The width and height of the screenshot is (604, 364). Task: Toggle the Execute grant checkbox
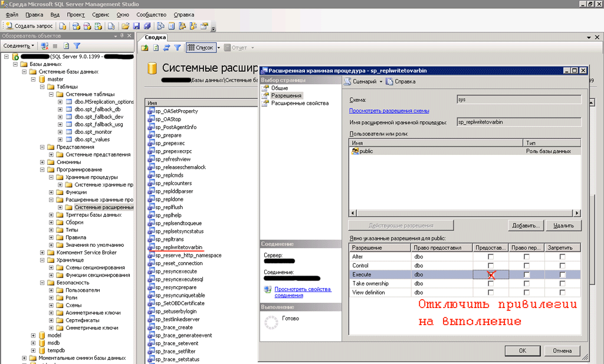[x=491, y=274]
